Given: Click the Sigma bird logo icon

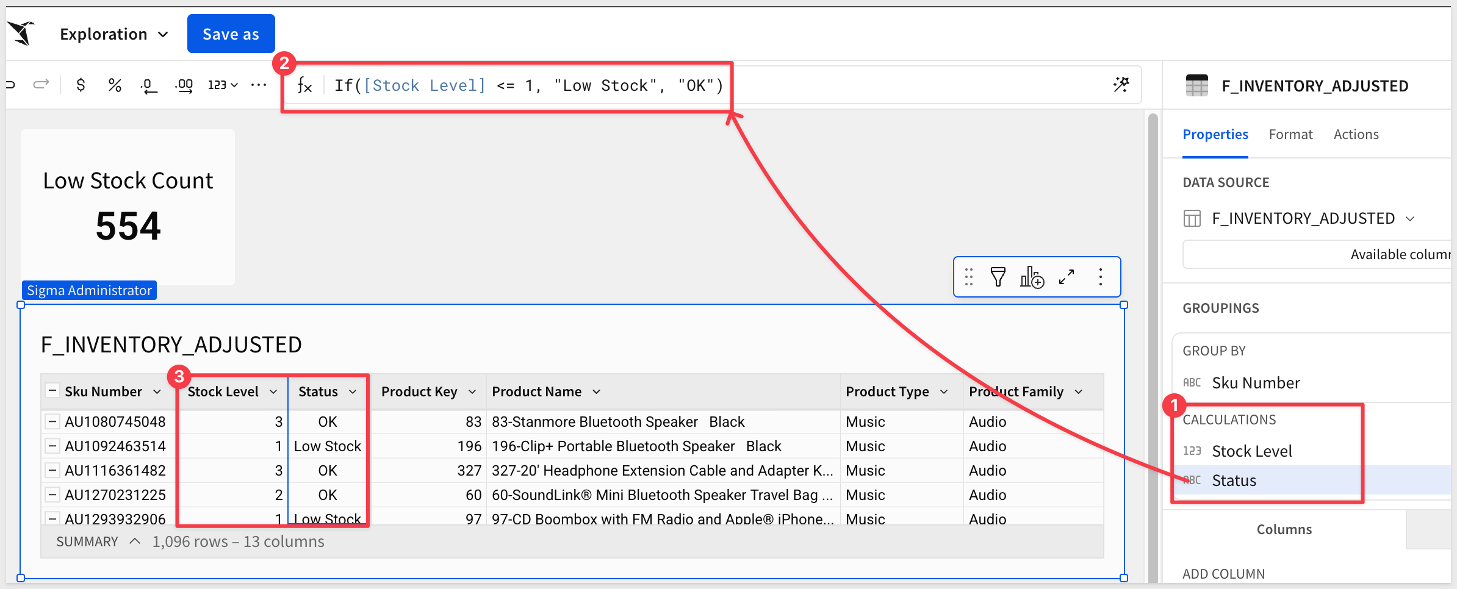Looking at the screenshot, I should tap(21, 33).
